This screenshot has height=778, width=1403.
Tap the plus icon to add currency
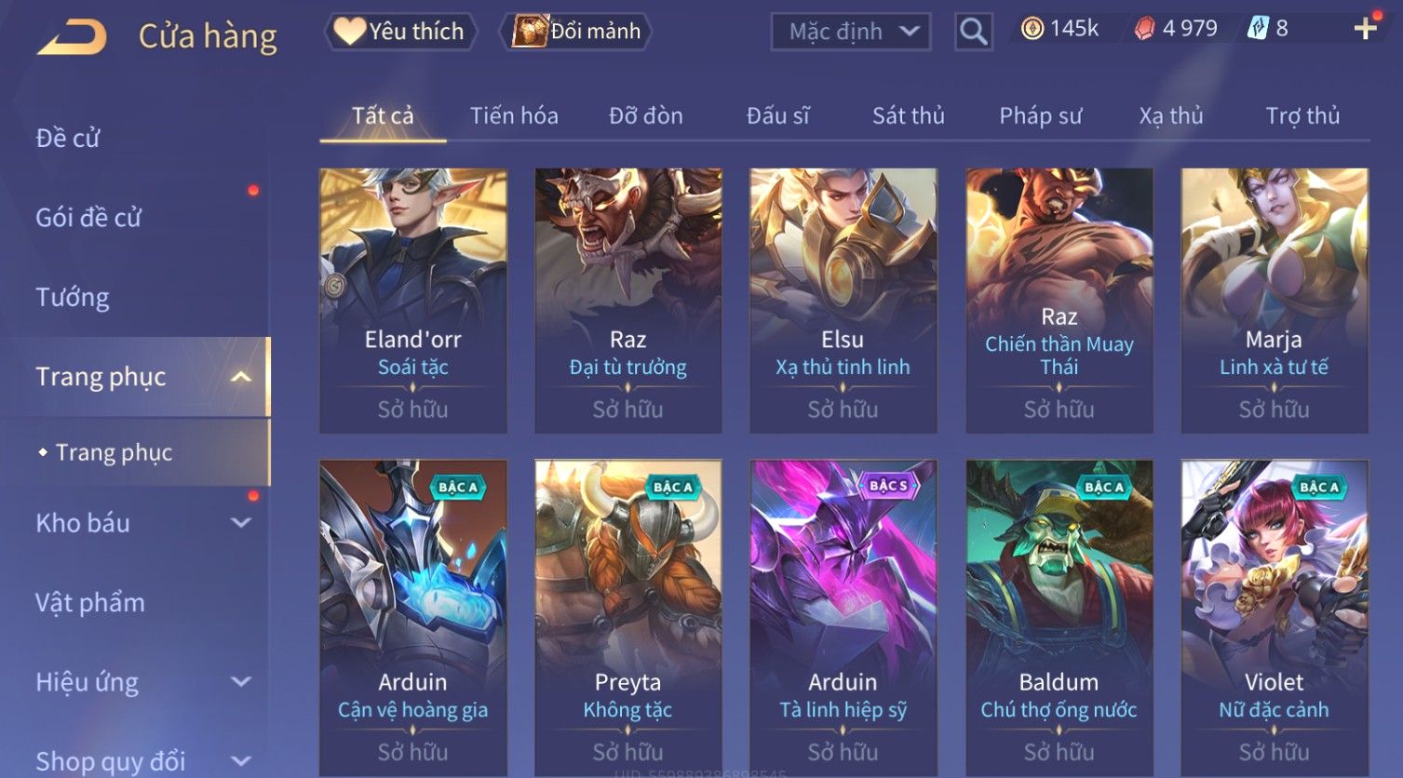coord(1365,29)
